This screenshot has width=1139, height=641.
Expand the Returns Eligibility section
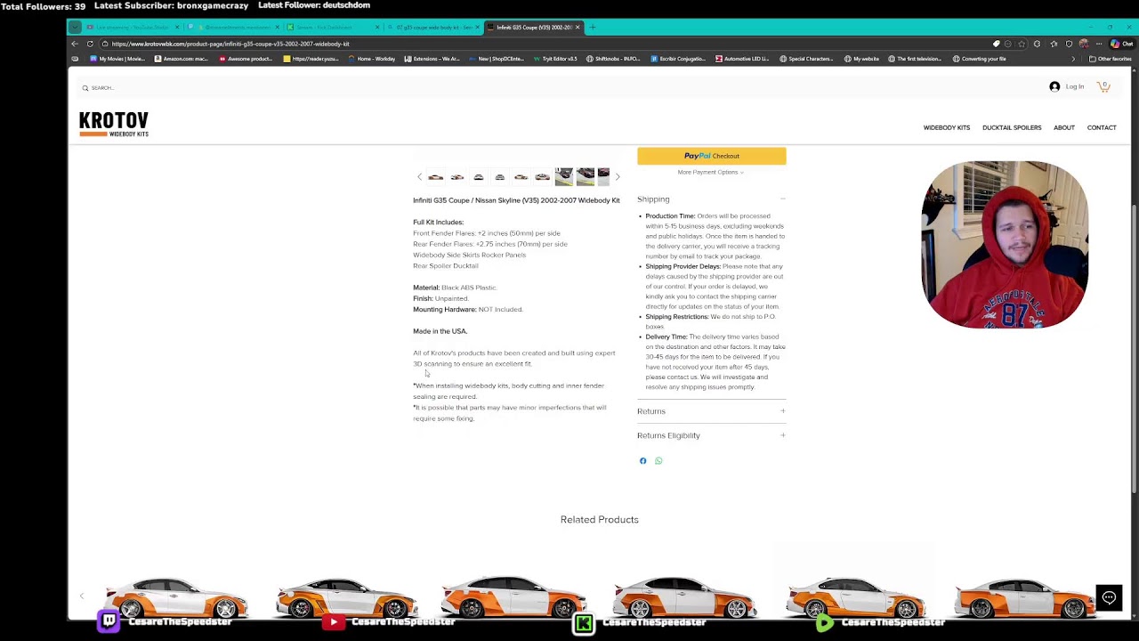[x=711, y=435]
